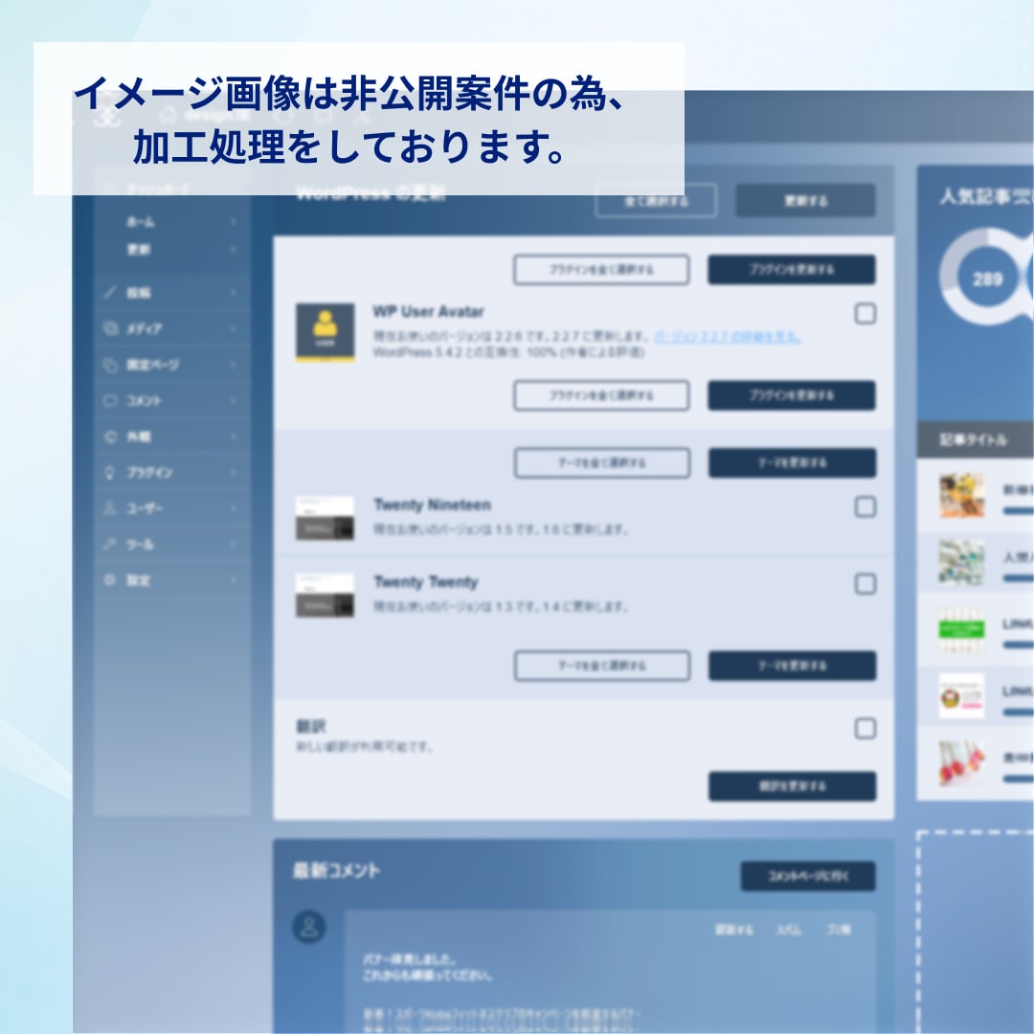The image size is (1034, 1034).
Task: Click the メディア icon in sidebar
Action: click(110, 328)
